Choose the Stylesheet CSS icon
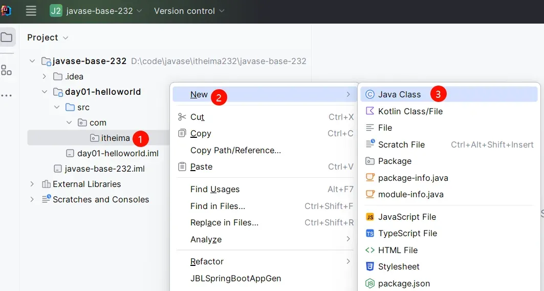Viewport: 544px width, 291px height. [370, 266]
